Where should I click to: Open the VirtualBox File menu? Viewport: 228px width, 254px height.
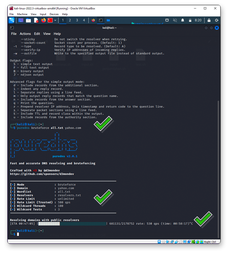tap(12, 14)
